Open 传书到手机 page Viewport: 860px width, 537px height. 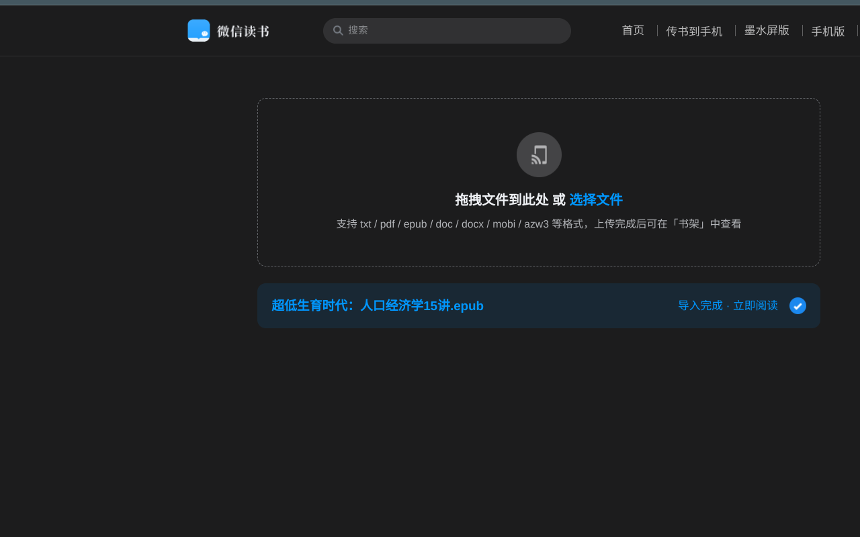tap(694, 31)
